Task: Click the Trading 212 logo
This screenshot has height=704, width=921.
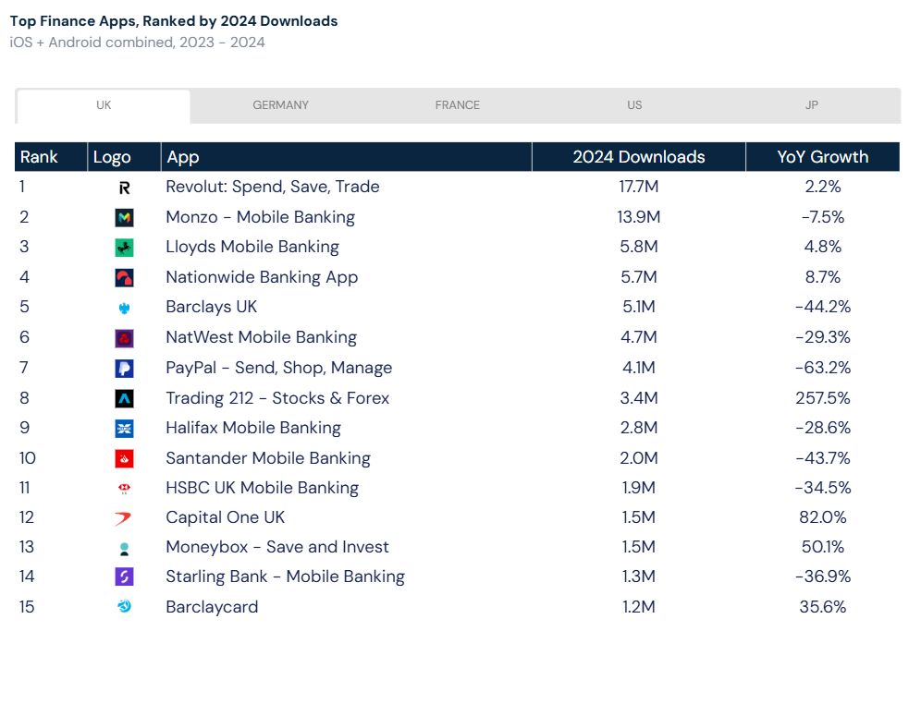Action: click(124, 399)
